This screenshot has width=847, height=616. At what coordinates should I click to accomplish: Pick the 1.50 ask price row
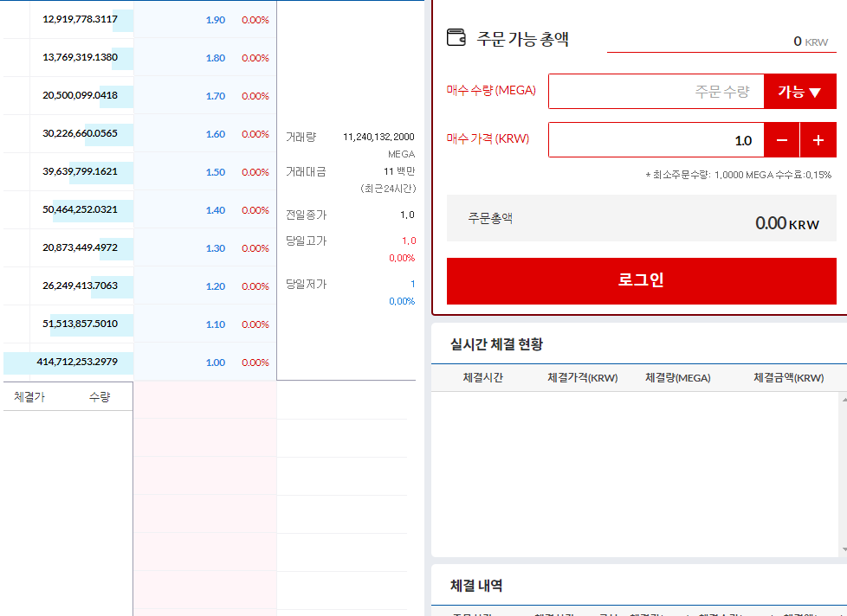click(x=215, y=172)
